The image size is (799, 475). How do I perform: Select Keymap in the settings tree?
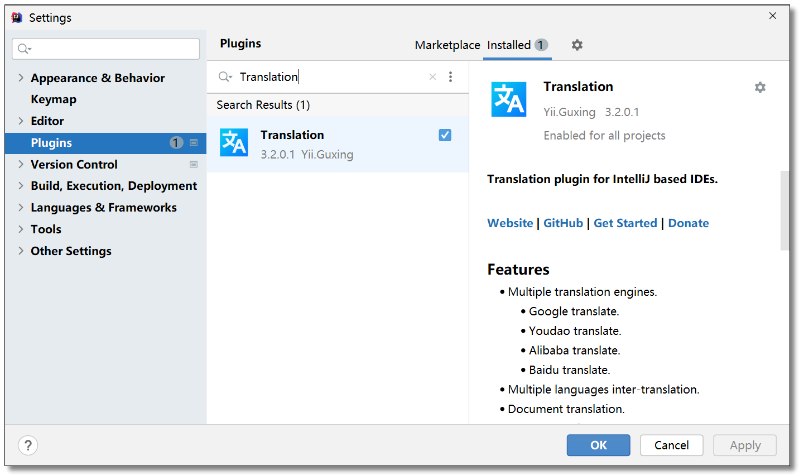[x=54, y=99]
